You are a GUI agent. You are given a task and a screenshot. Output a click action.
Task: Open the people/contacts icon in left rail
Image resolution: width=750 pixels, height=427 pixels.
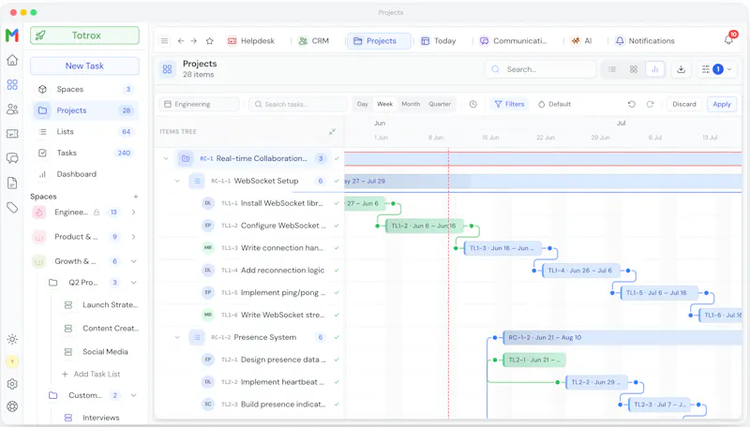pyautogui.click(x=12, y=110)
